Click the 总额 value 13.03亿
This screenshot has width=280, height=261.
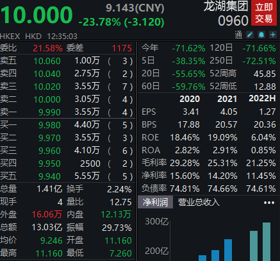[47, 228]
